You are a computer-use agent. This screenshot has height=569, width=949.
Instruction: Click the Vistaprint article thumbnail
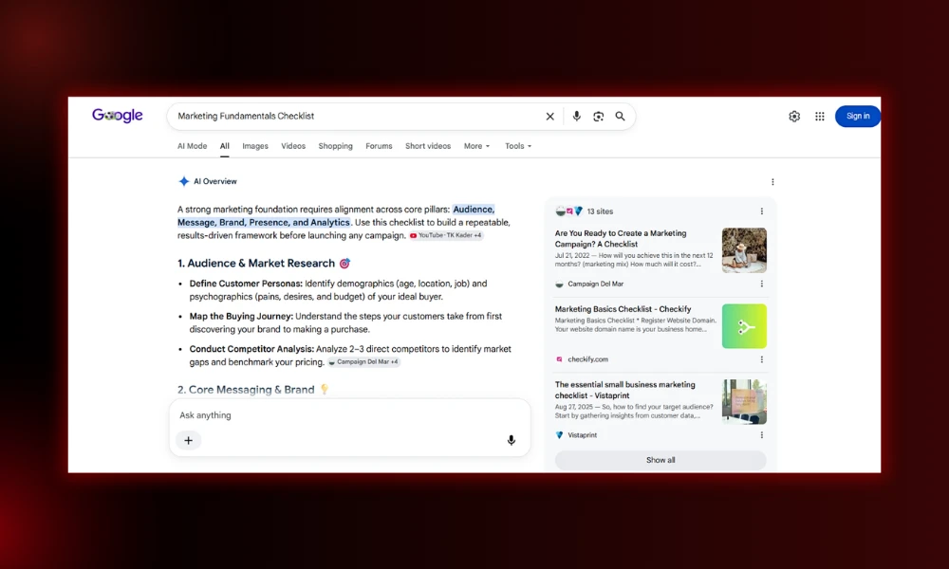tap(744, 401)
